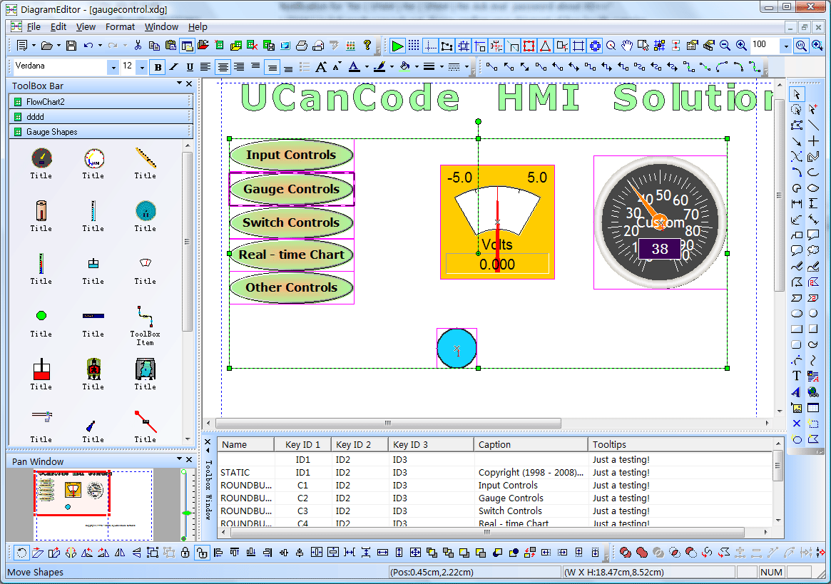Click the Help question mark icon

click(x=367, y=46)
